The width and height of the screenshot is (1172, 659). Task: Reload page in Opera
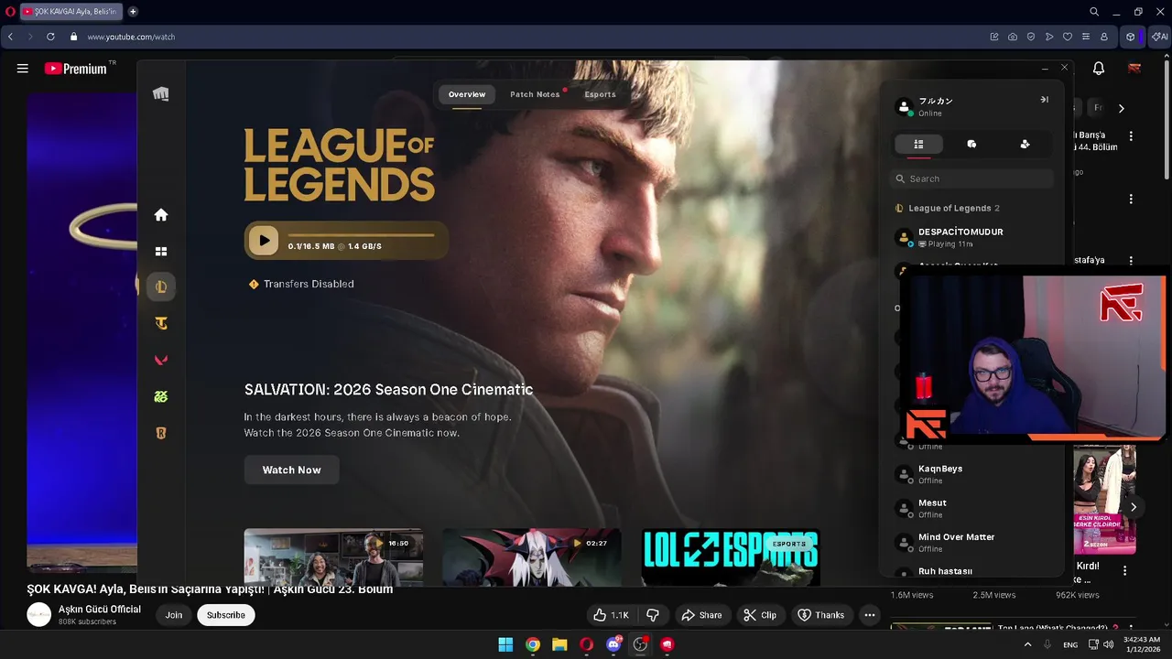point(50,37)
